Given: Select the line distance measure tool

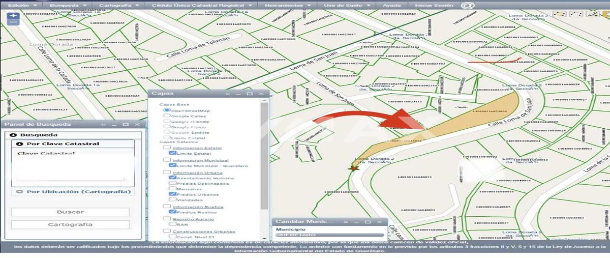Looking at the screenshot, I should coord(575,14).
